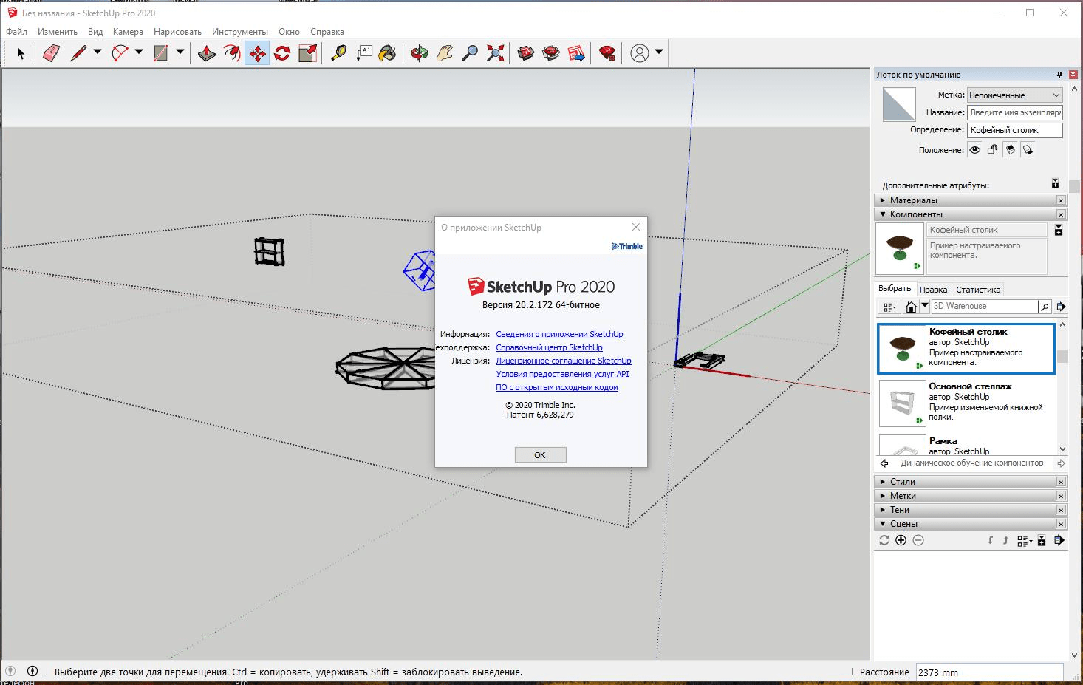Toggle visibility eye in Положение row

(974, 149)
